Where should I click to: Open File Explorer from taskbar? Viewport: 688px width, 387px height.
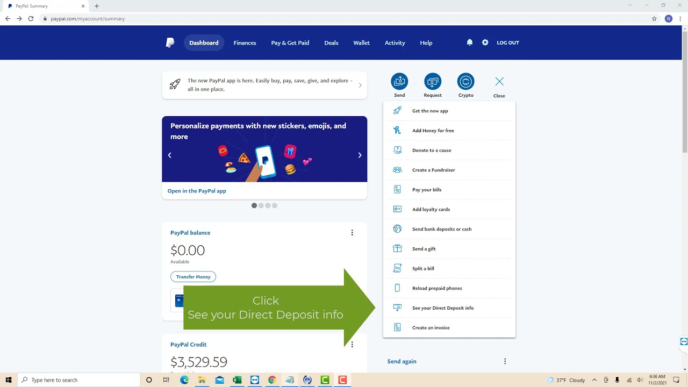[x=202, y=380]
